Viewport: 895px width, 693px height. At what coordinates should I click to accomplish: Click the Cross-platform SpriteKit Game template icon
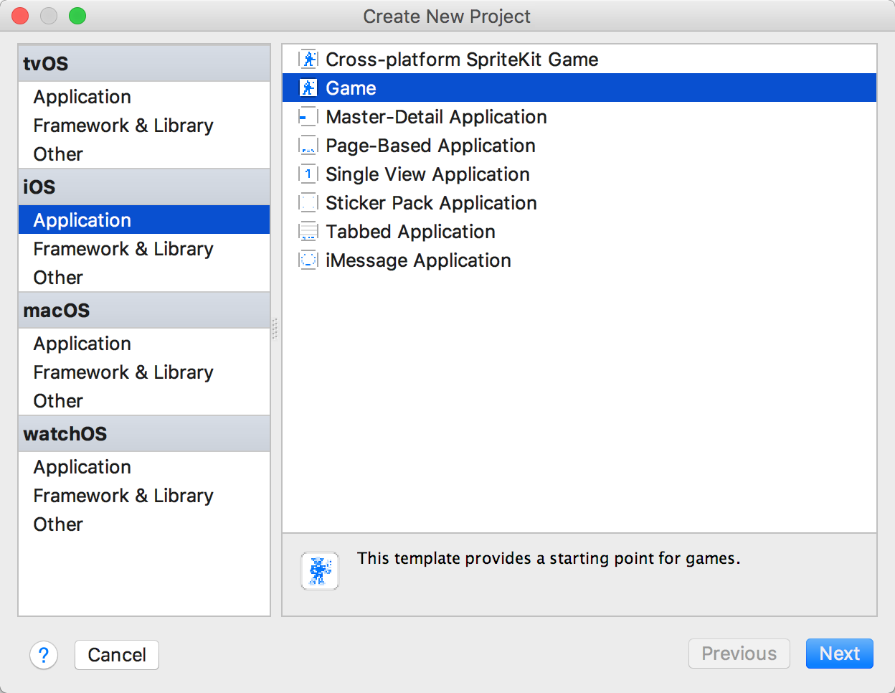[x=308, y=59]
